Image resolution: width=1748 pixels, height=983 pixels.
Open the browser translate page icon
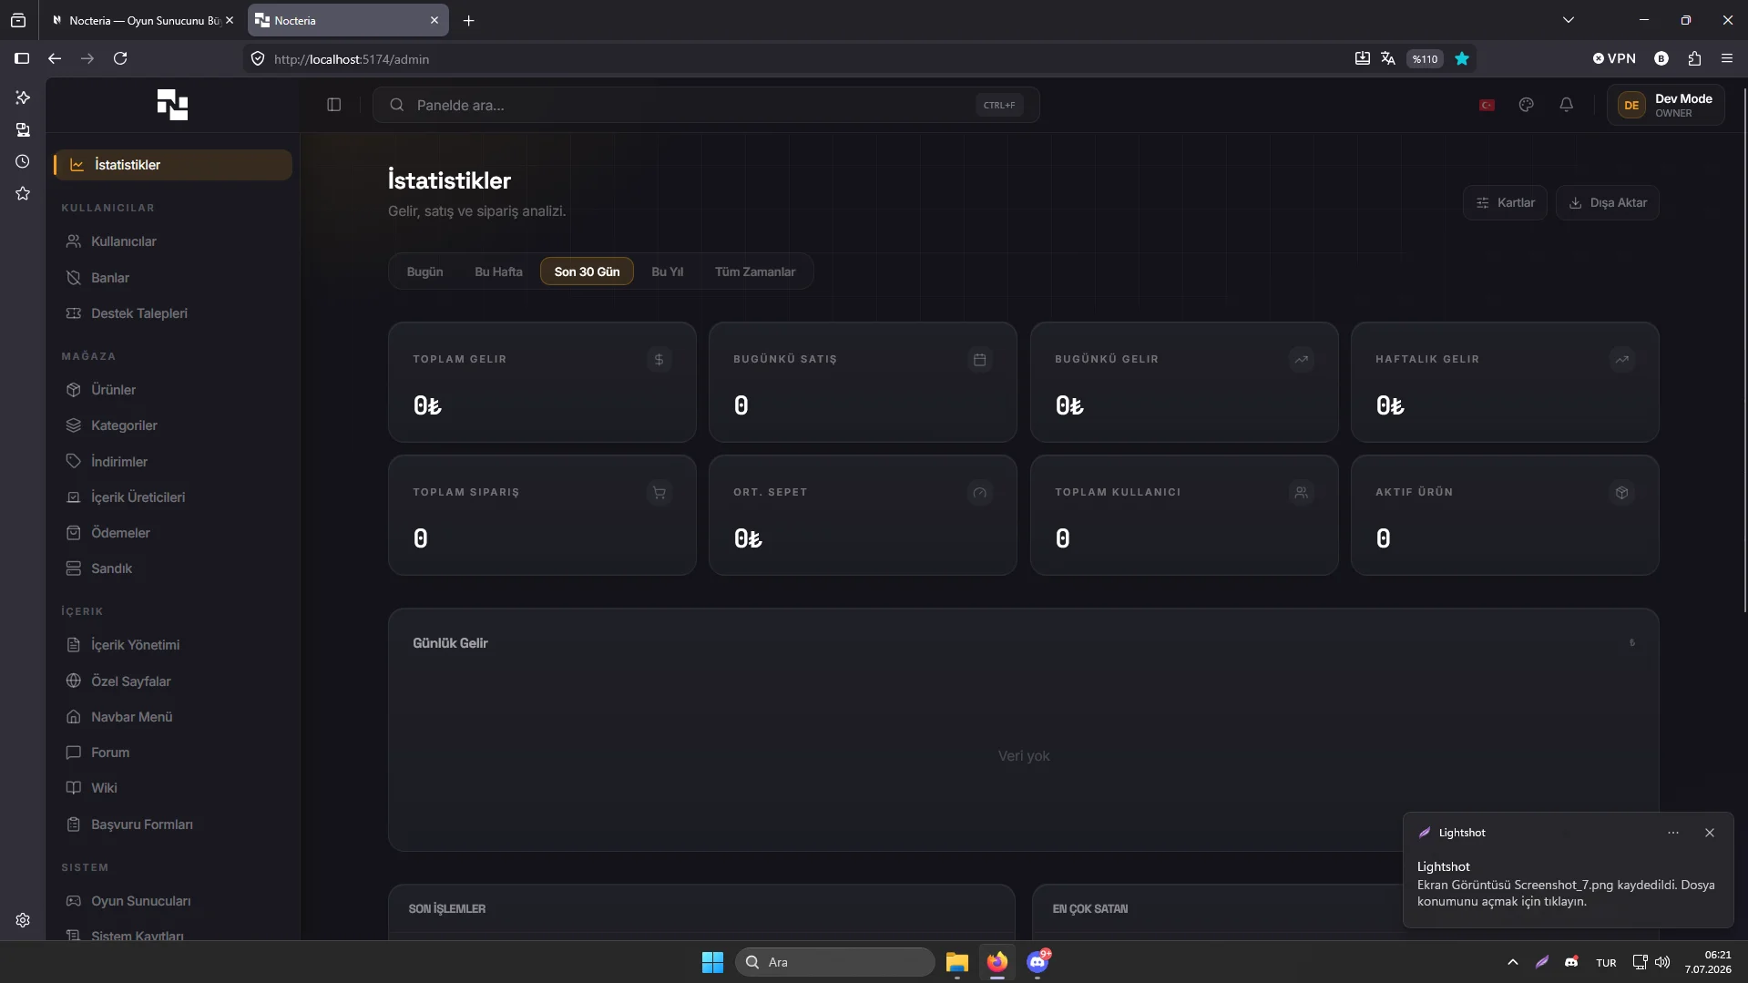(x=1388, y=58)
